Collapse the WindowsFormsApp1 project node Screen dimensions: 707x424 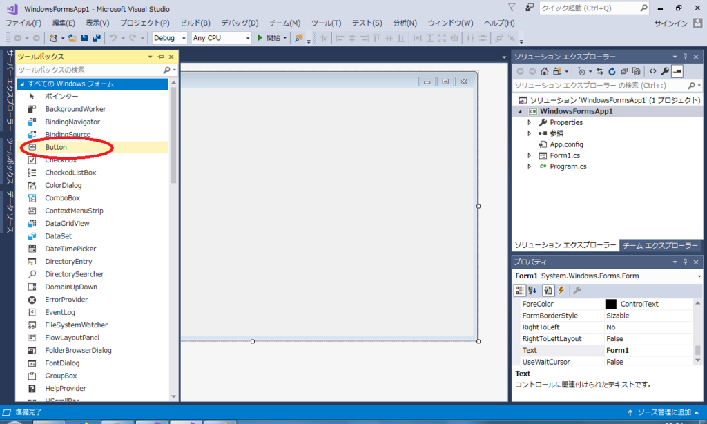click(520, 111)
